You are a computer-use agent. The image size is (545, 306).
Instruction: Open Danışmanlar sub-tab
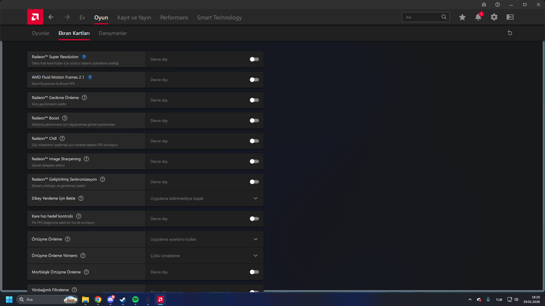click(113, 33)
